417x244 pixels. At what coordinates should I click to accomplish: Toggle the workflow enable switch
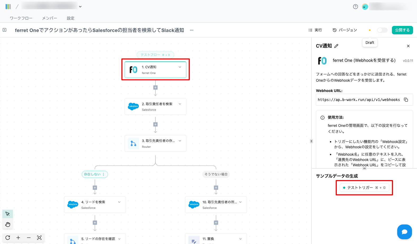point(382,30)
